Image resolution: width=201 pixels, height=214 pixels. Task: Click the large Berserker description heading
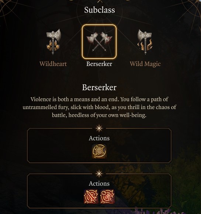tap(99, 88)
